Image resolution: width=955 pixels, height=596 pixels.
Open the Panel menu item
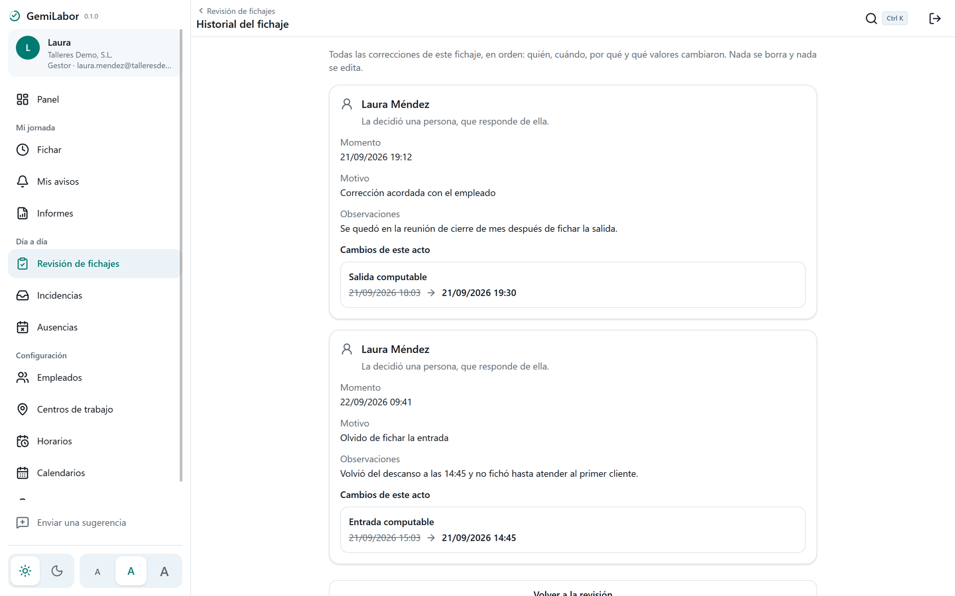pyautogui.click(x=94, y=99)
